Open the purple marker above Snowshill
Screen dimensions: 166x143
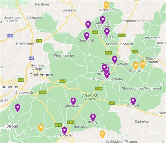coord(87,36)
